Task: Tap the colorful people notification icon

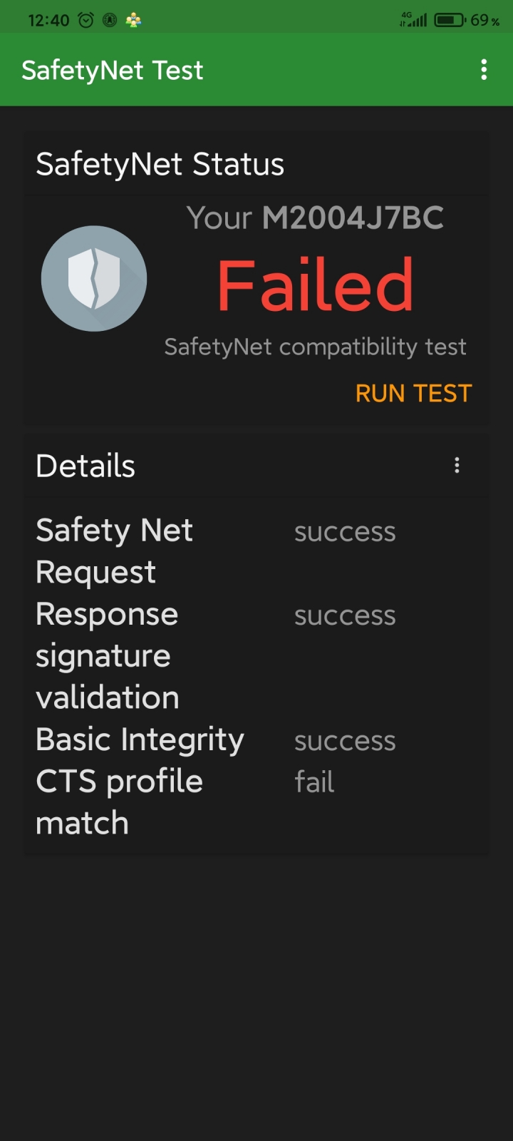Action: tap(133, 20)
